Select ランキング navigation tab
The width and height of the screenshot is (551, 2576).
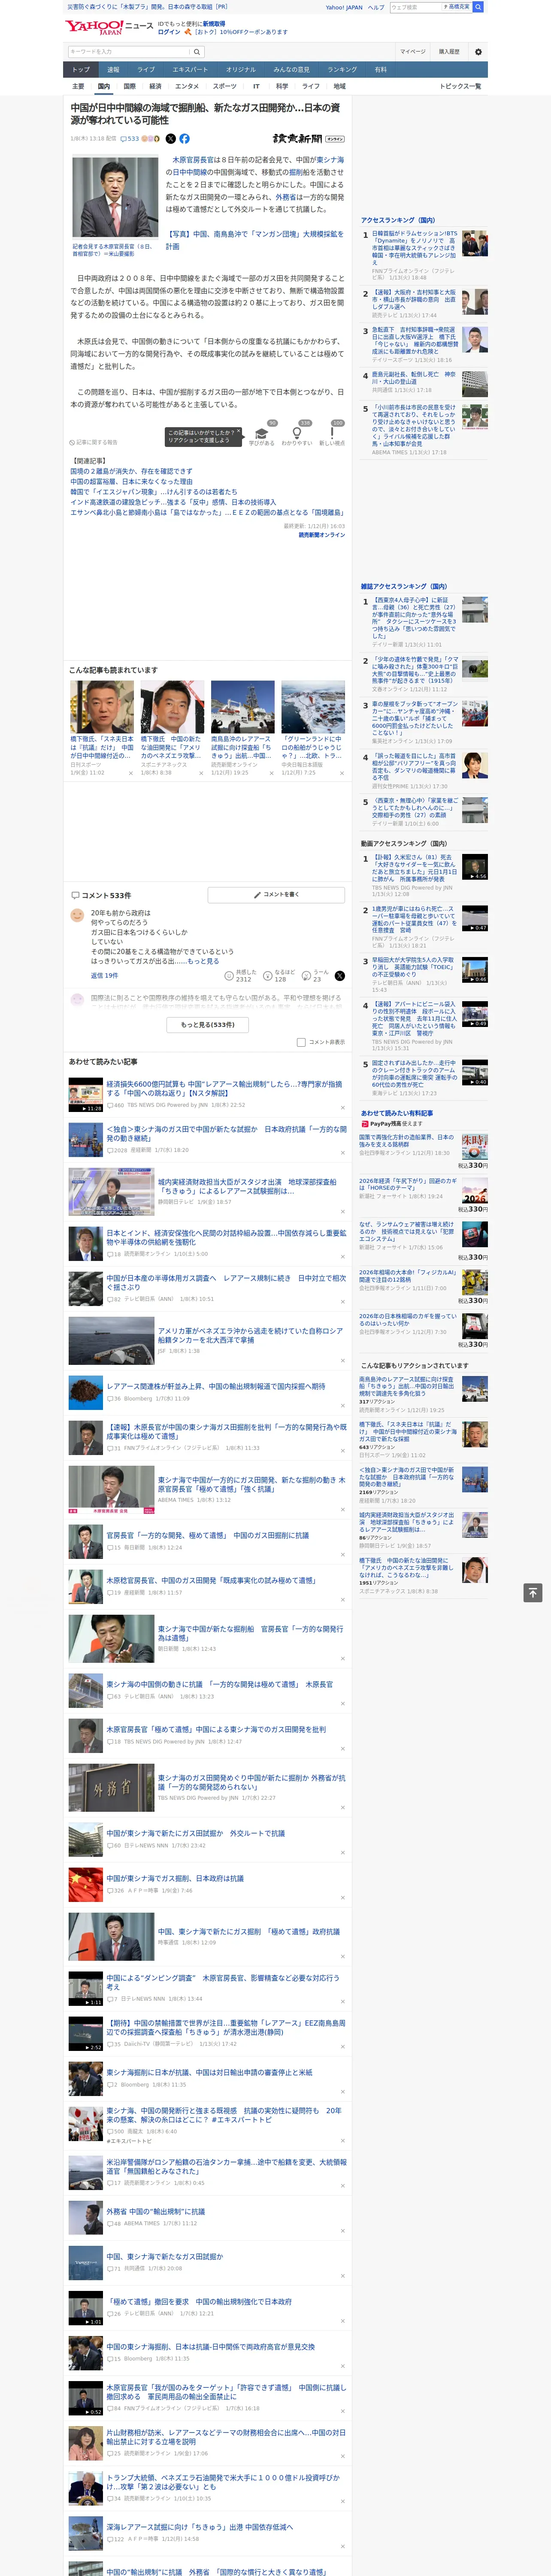(342, 70)
